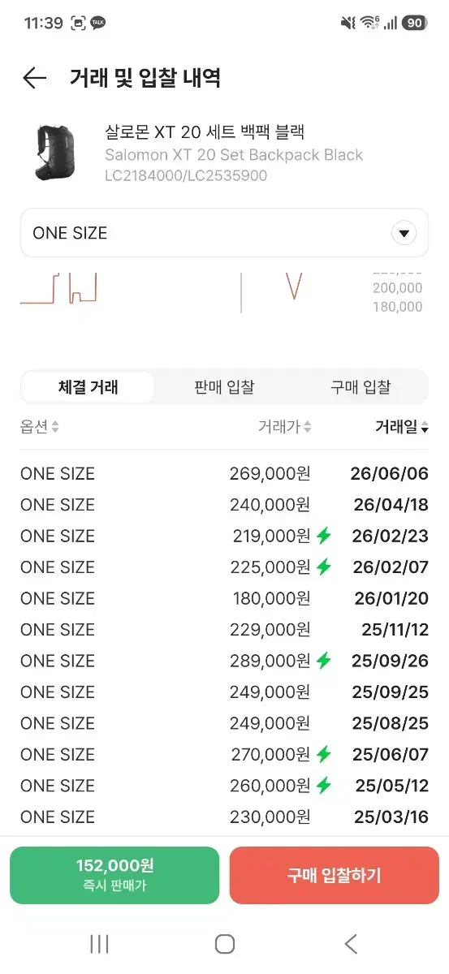Tap lightning icon on 225,000원 row
This screenshot has width=449, height=974.
324,567
